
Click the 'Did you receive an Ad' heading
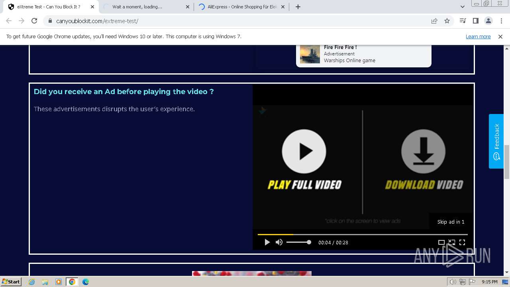point(124,92)
